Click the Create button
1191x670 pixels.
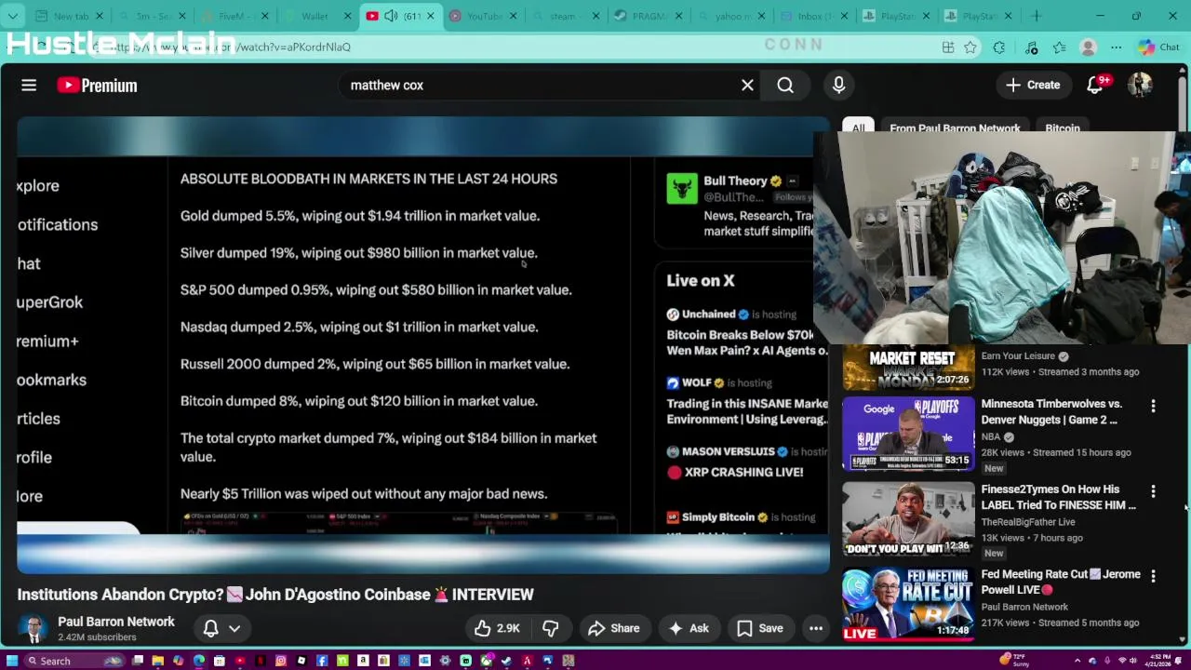[1033, 85]
